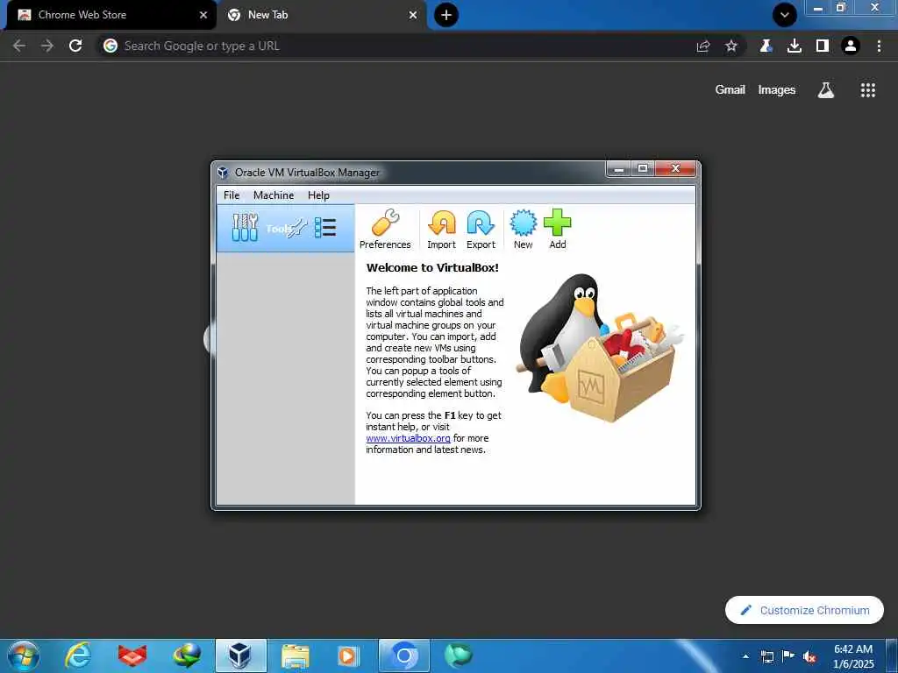The width and height of the screenshot is (898, 673).
Task: Open the flask experiments icon in the Chromium toolbar
Action: coord(766,46)
